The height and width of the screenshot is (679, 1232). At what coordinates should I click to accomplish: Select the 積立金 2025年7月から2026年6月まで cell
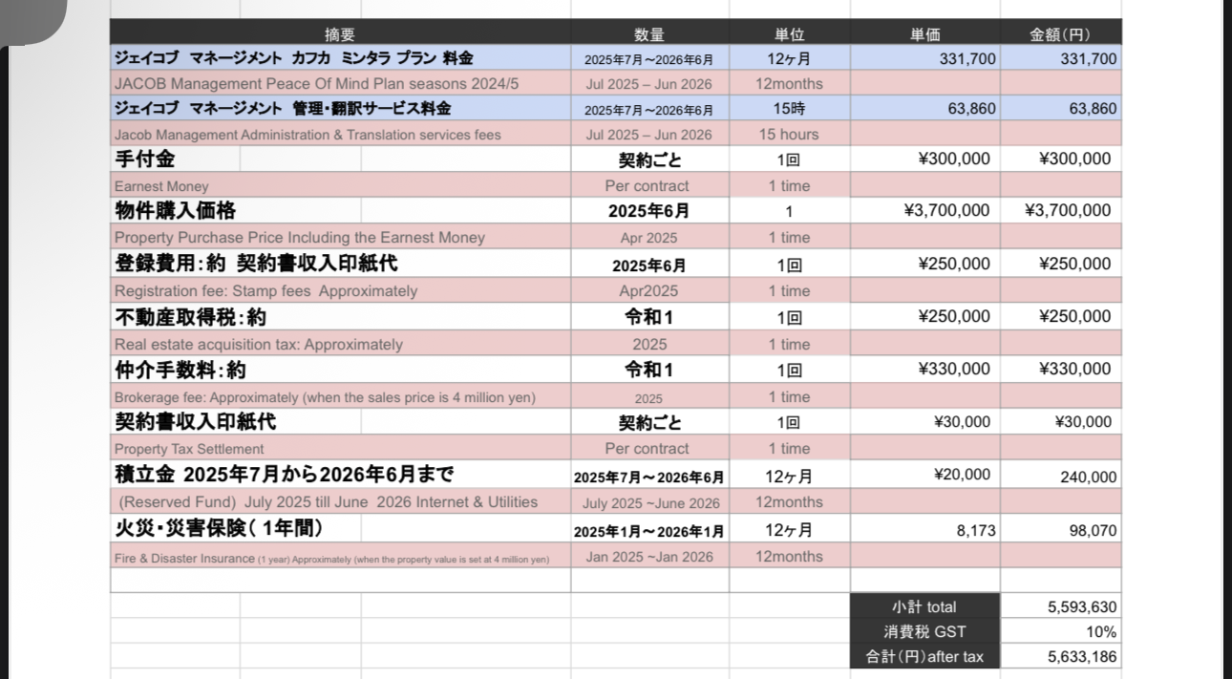pyautogui.click(x=340, y=475)
